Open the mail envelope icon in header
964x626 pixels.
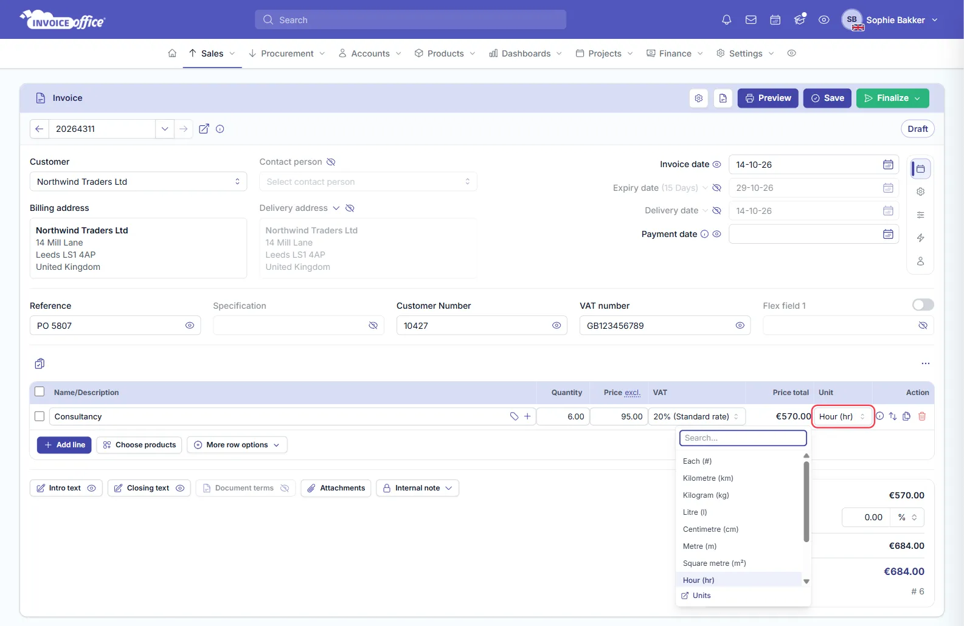coord(751,20)
